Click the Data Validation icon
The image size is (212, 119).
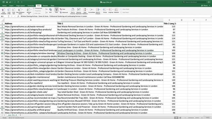[x=85, y=10]
